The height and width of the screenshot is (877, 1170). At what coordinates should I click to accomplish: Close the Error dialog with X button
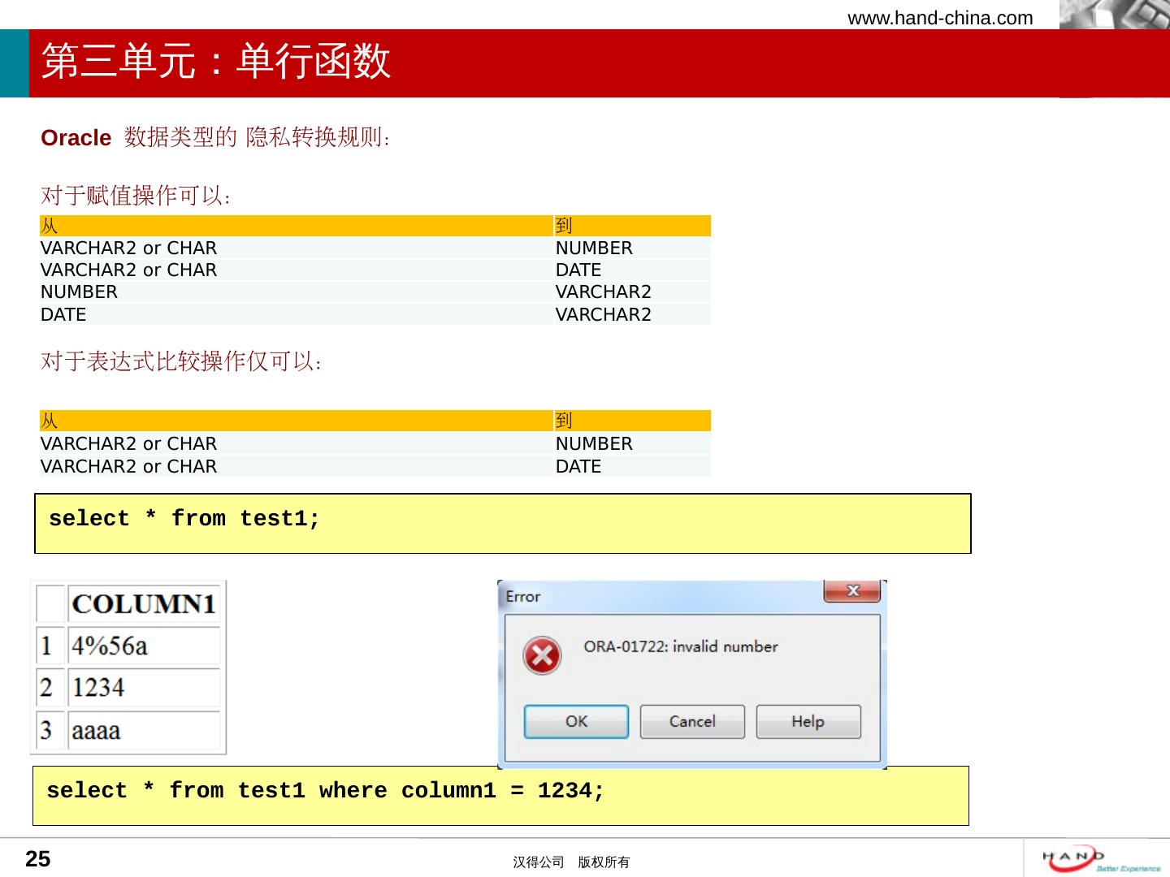point(851,591)
